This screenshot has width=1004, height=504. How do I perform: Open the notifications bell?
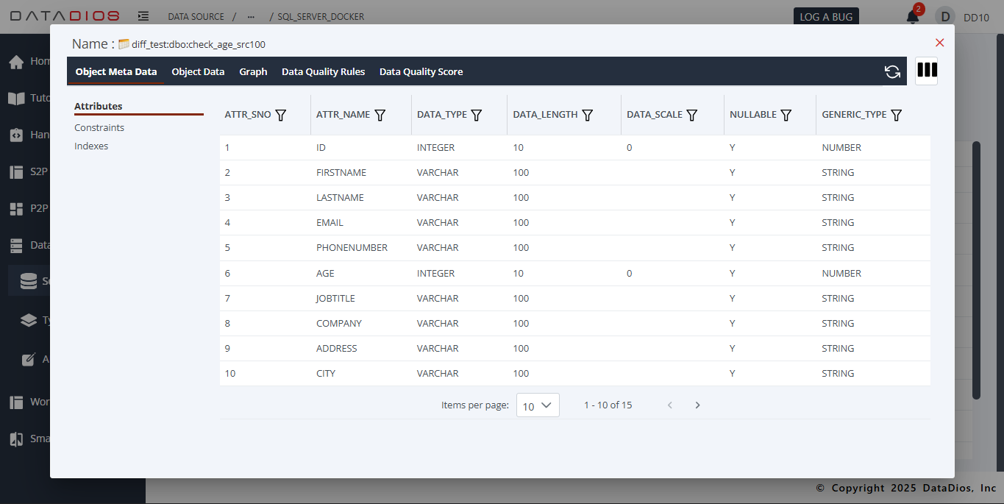(912, 16)
